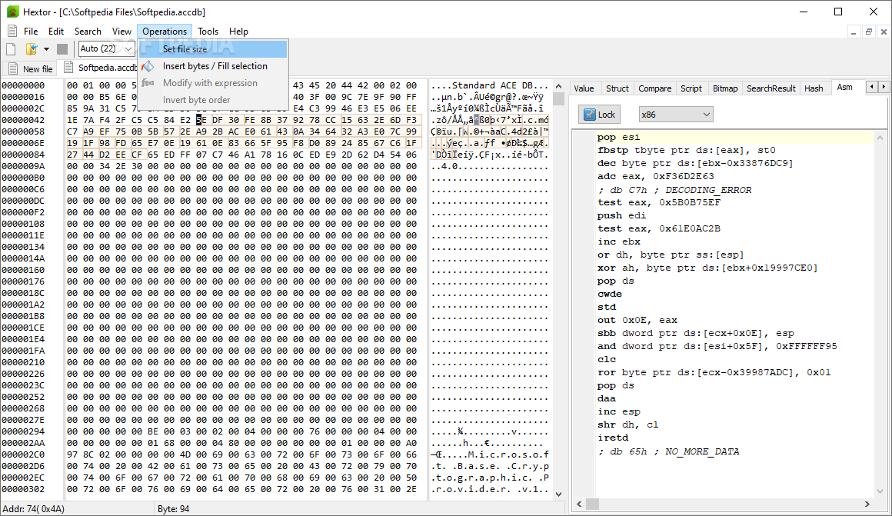The width and height of the screenshot is (892, 516).
Task: Click the 'out 0x0E, eax' disassembly line
Action: [637, 321]
